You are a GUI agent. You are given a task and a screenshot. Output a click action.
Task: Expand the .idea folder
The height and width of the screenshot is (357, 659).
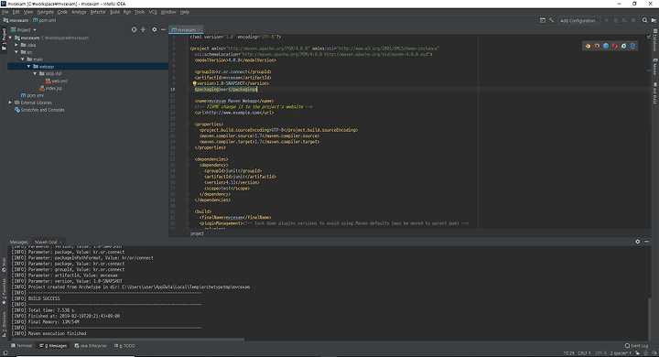[16, 45]
